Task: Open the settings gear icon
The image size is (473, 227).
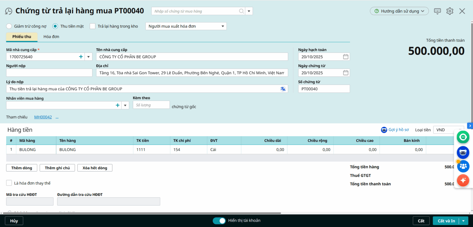Action: (x=450, y=11)
